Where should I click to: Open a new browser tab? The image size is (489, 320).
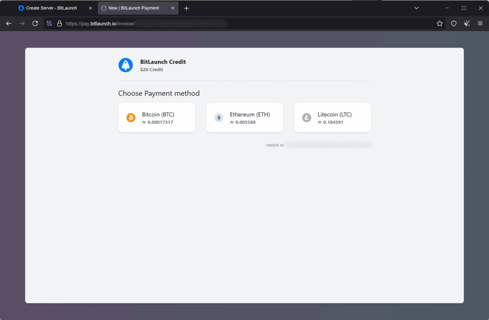187,9
